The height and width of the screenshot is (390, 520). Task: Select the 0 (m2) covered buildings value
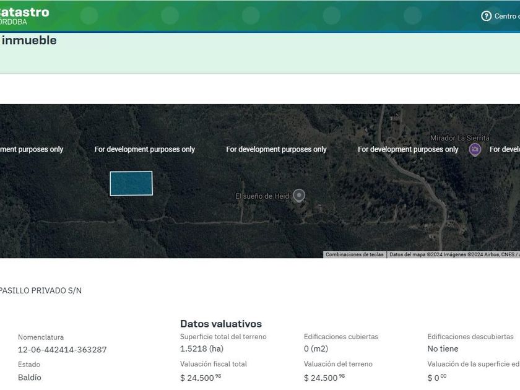click(316, 349)
